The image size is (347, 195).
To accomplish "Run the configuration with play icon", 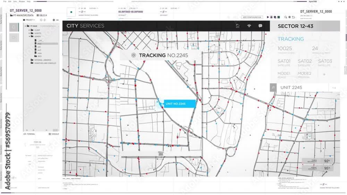I will tap(268, 17).
